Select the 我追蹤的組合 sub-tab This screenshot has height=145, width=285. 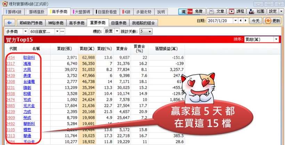coord(144,23)
